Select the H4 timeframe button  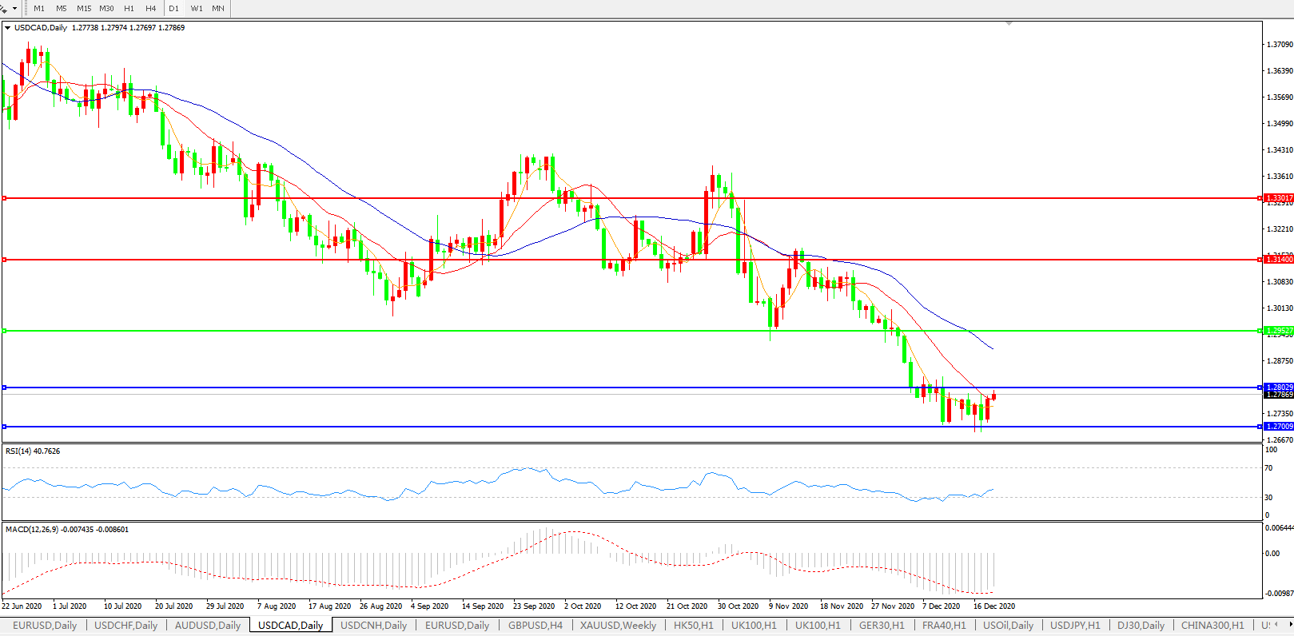click(x=151, y=9)
